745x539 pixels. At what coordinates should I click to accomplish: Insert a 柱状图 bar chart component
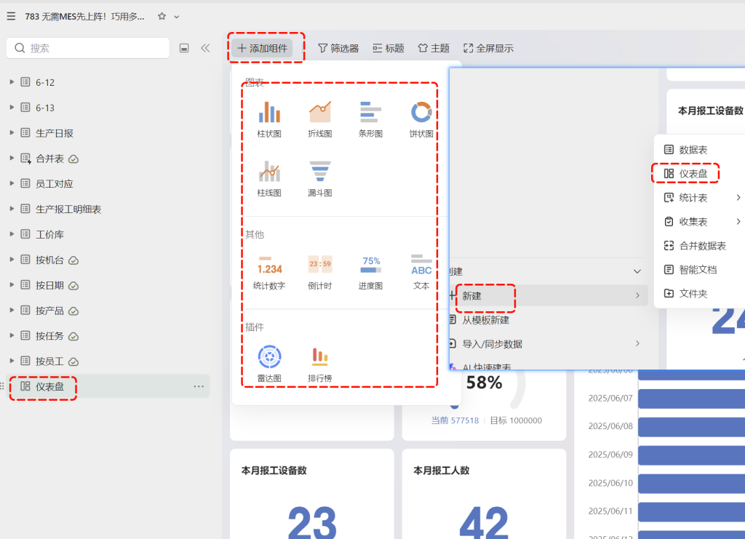[x=269, y=119]
